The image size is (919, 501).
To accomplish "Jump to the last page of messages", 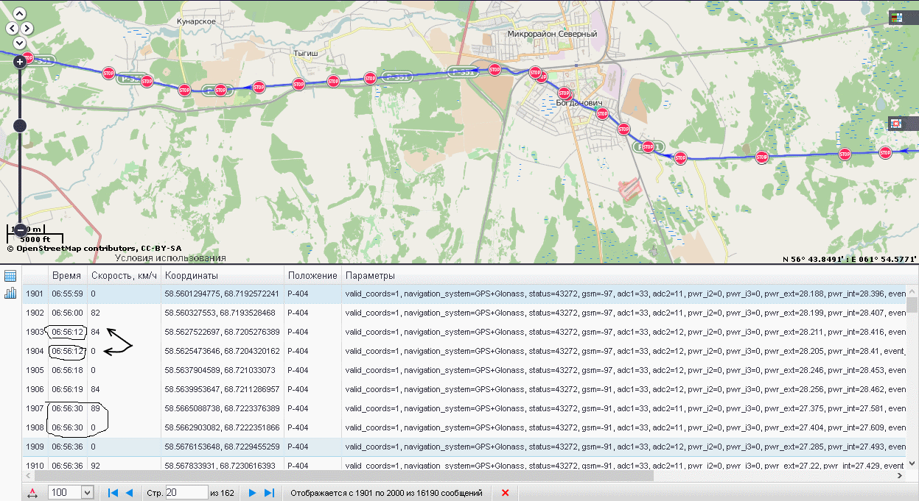I will (x=269, y=492).
